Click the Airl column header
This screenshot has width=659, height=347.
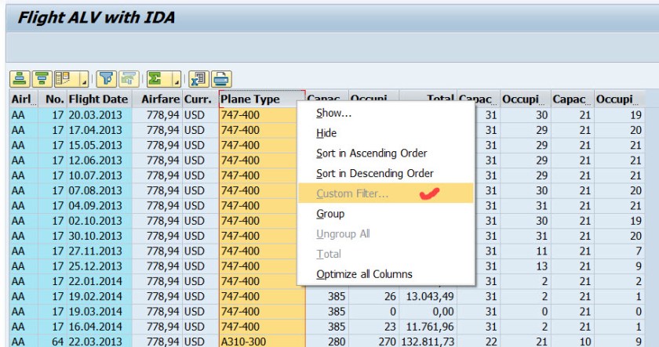click(x=24, y=99)
